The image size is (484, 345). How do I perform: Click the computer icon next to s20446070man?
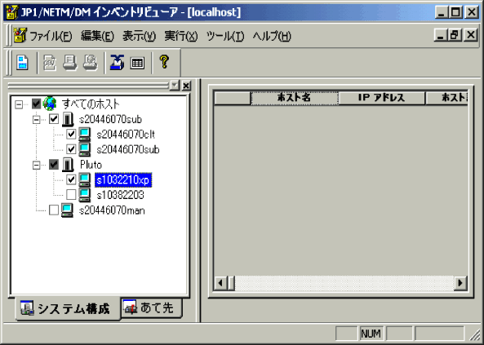click(x=67, y=210)
